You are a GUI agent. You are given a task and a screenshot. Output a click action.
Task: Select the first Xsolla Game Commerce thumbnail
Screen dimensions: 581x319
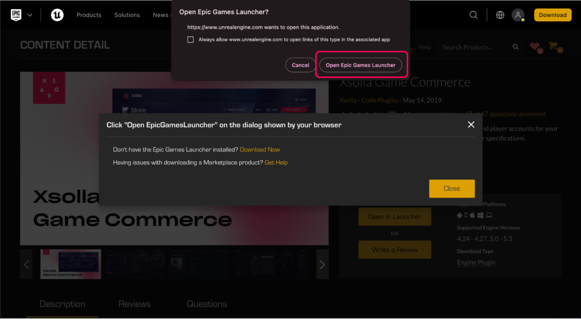pos(71,264)
